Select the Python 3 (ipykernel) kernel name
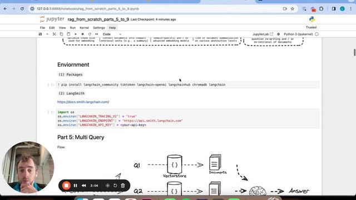The width and height of the screenshot is (356, 200). 298,34
